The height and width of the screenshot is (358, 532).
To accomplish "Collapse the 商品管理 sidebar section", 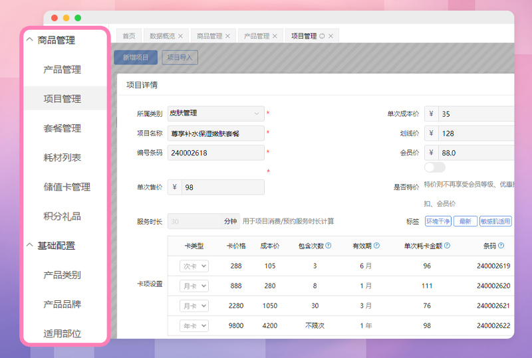I will [x=29, y=40].
